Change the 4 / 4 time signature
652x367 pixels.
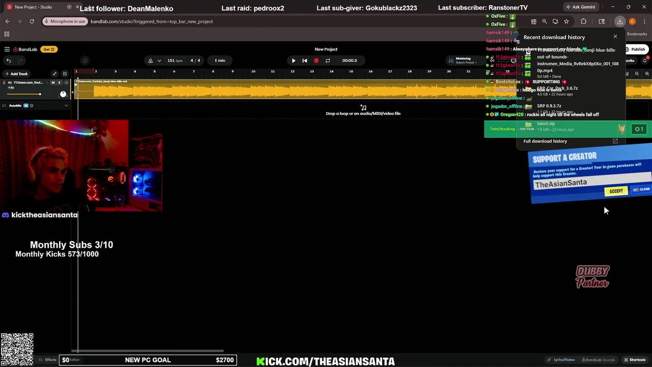(195, 61)
